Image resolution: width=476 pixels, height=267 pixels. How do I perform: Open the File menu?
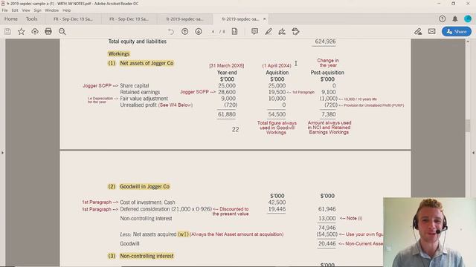(5, 10)
